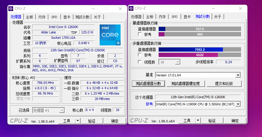Click the 这个处理器 i5-12600K field
The height and width of the screenshot is (137, 262).
tap(198, 97)
